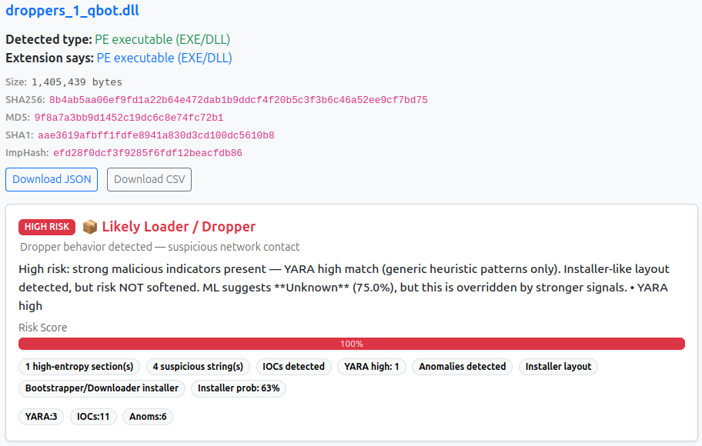
Task: Select the SHA256 hash value
Action: [238, 100]
